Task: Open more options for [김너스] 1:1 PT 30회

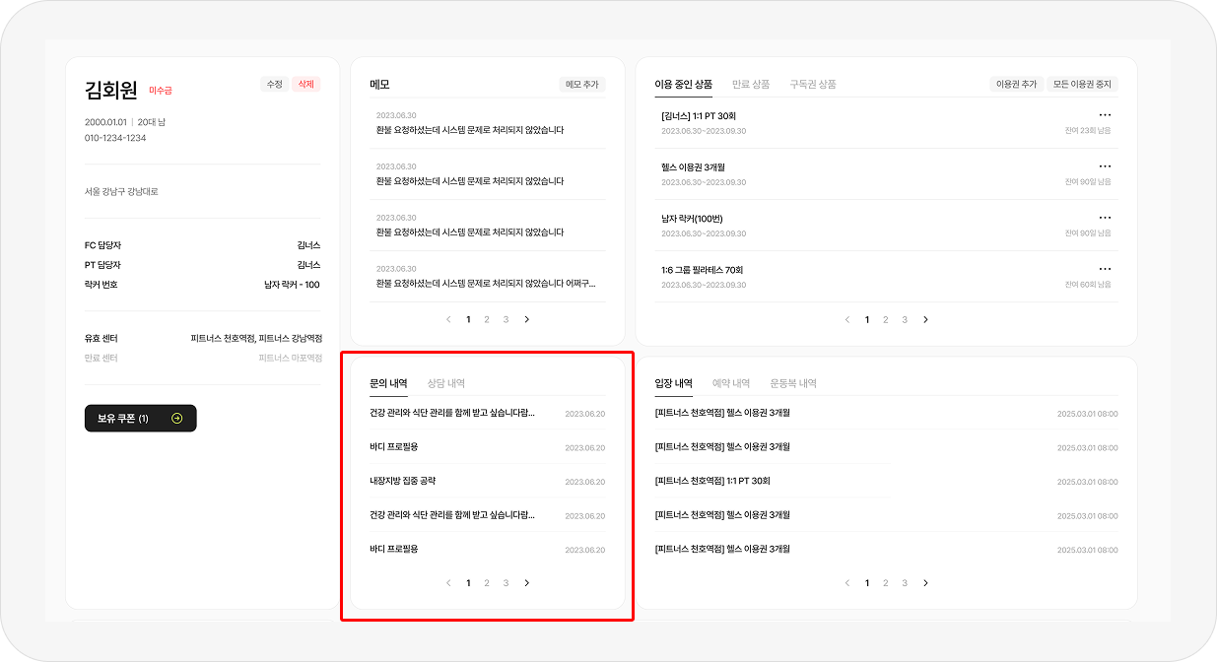Action: pyautogui.click(x=1105, y=115)
